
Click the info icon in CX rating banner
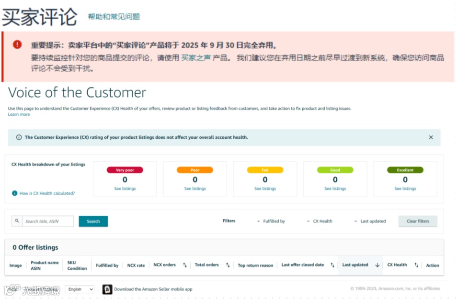click(19, 137)
